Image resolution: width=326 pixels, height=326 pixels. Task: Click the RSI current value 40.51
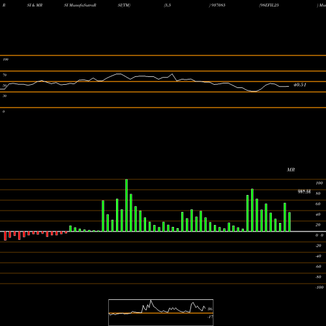click(x=300, y=85)
